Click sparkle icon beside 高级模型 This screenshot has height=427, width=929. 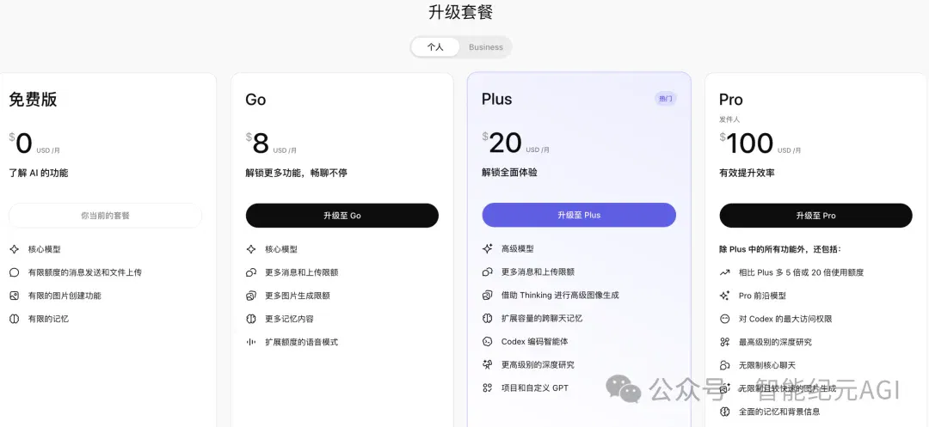(488, 249)
